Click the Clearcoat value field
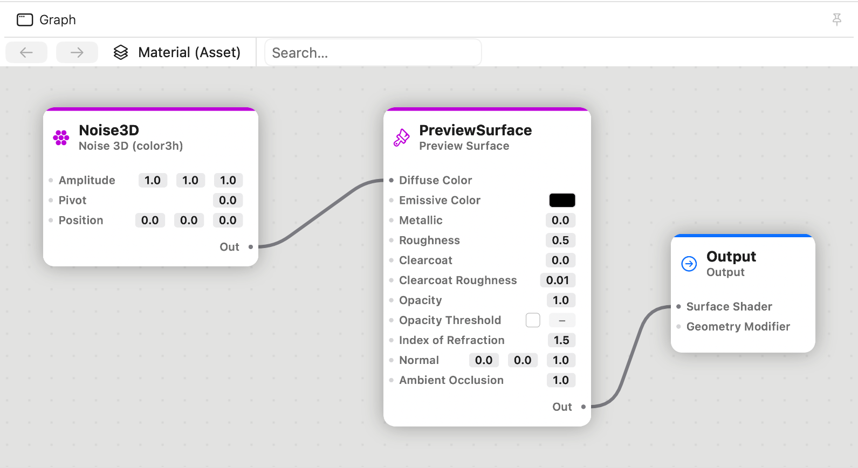The height and width of the screenshot is (468, 858). tap(560, 260)
